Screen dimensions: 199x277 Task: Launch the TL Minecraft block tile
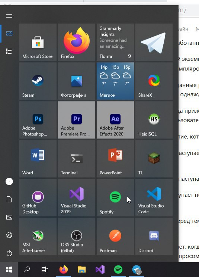pos(154,159)
